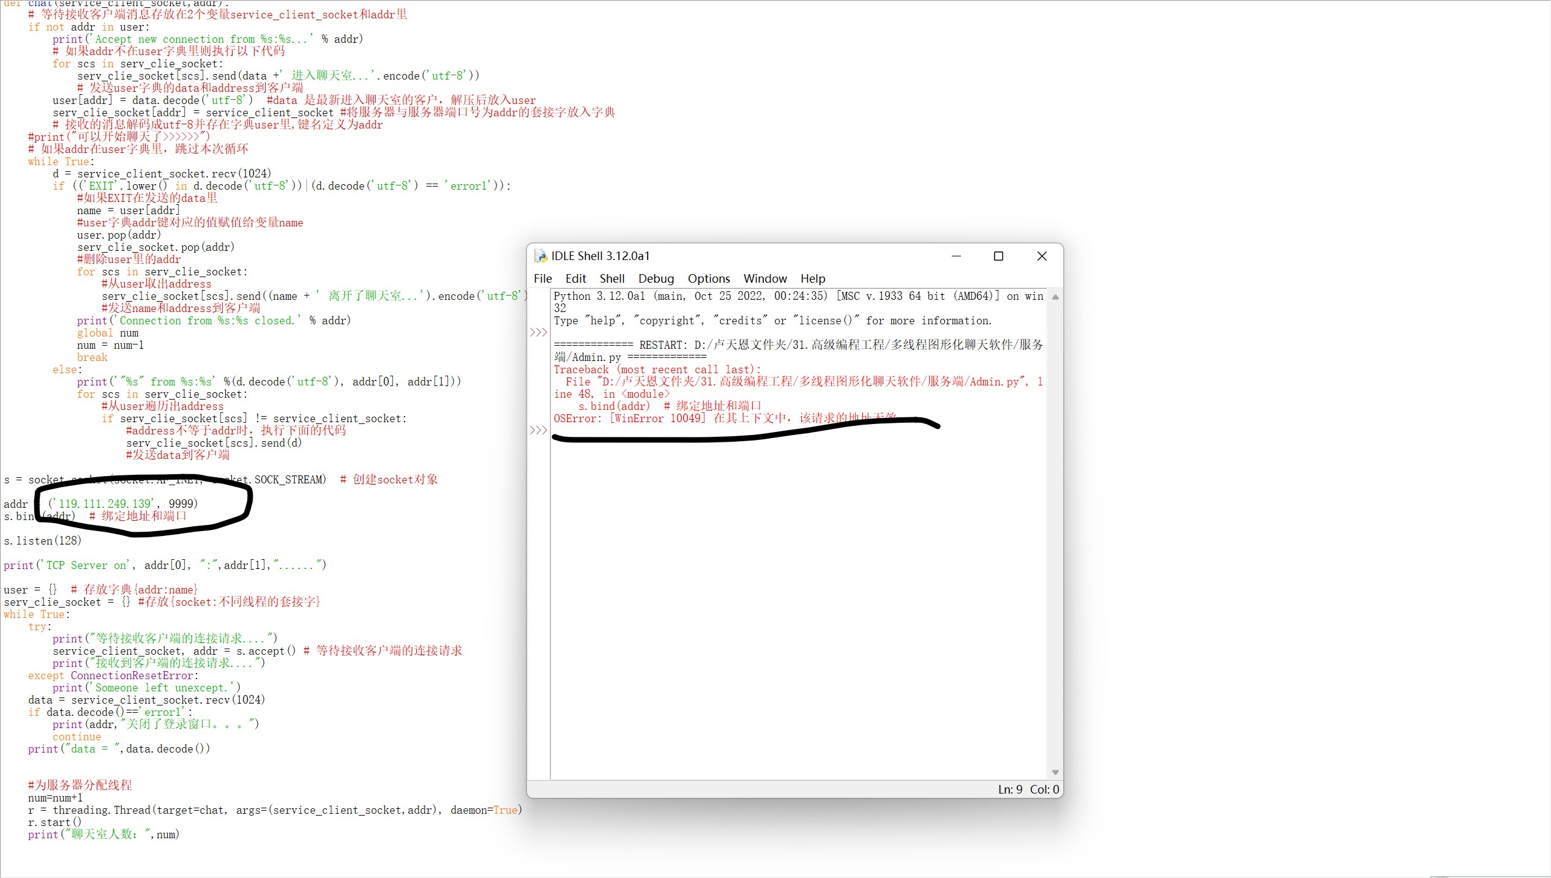The image size is (1551, 878).
Task: Click the 'while True:' line above recv(1024)
Action: point(61,162)
